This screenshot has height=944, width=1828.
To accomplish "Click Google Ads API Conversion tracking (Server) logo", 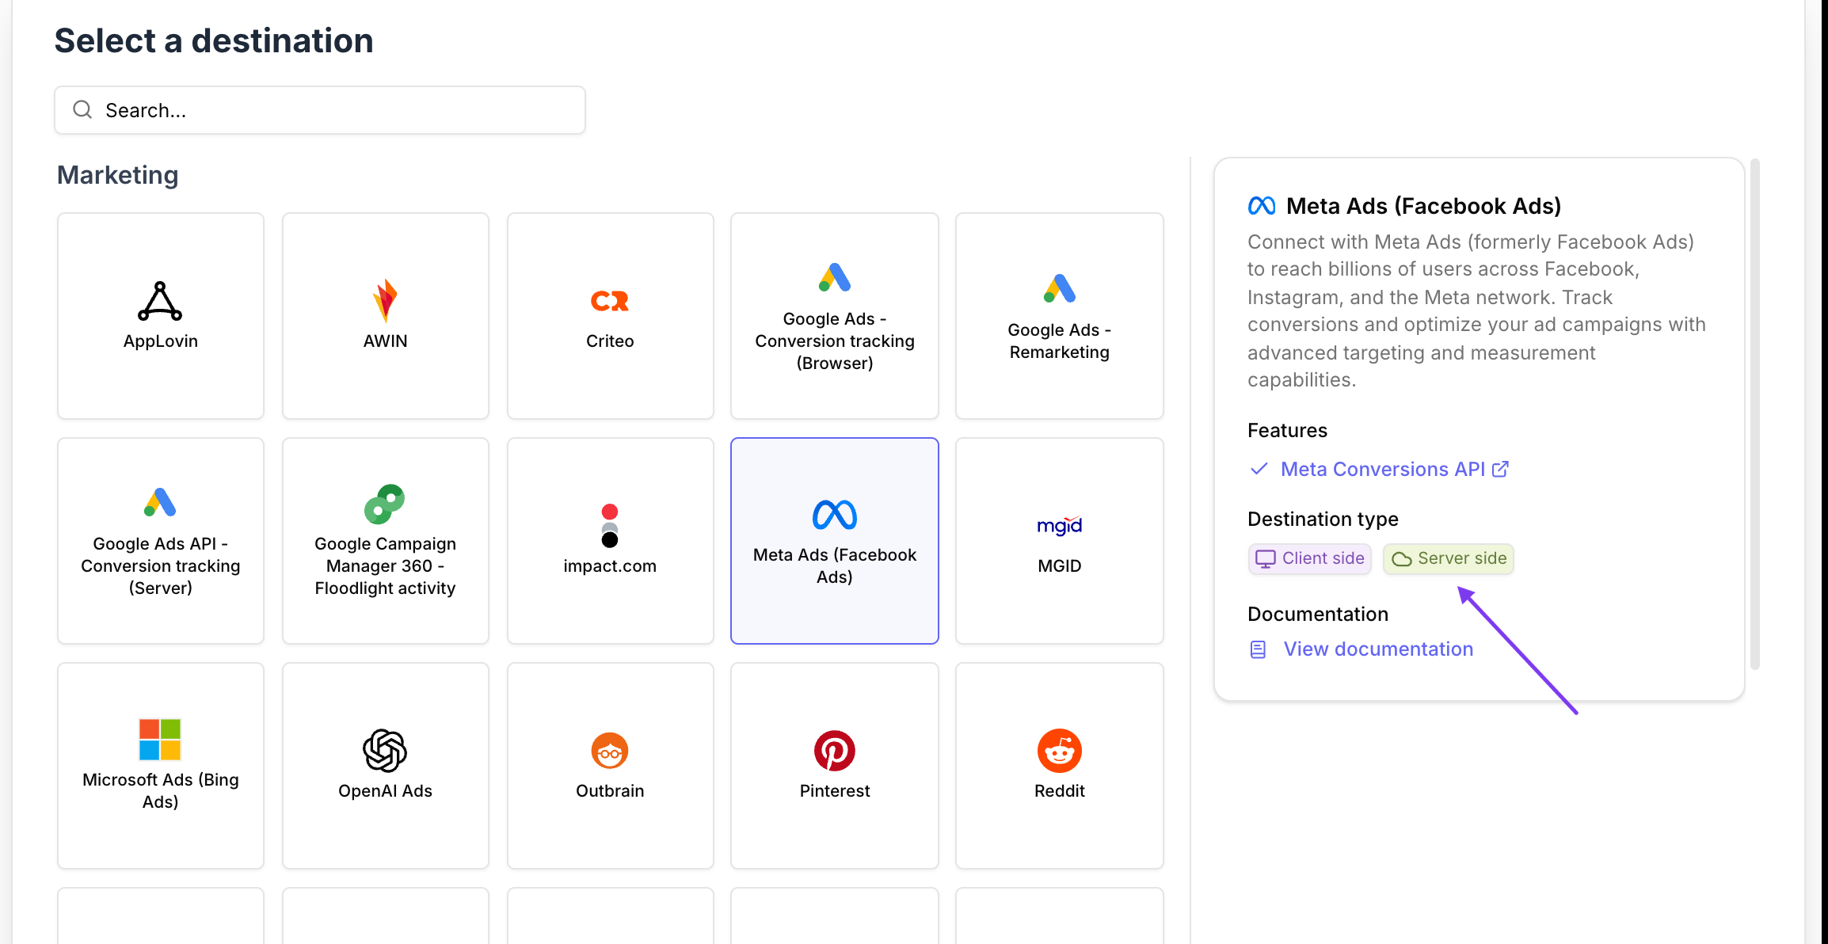I will coord(160,502).
